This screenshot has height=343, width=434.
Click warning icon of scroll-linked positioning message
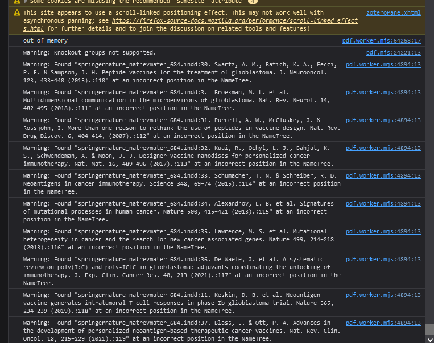[17, 12]
